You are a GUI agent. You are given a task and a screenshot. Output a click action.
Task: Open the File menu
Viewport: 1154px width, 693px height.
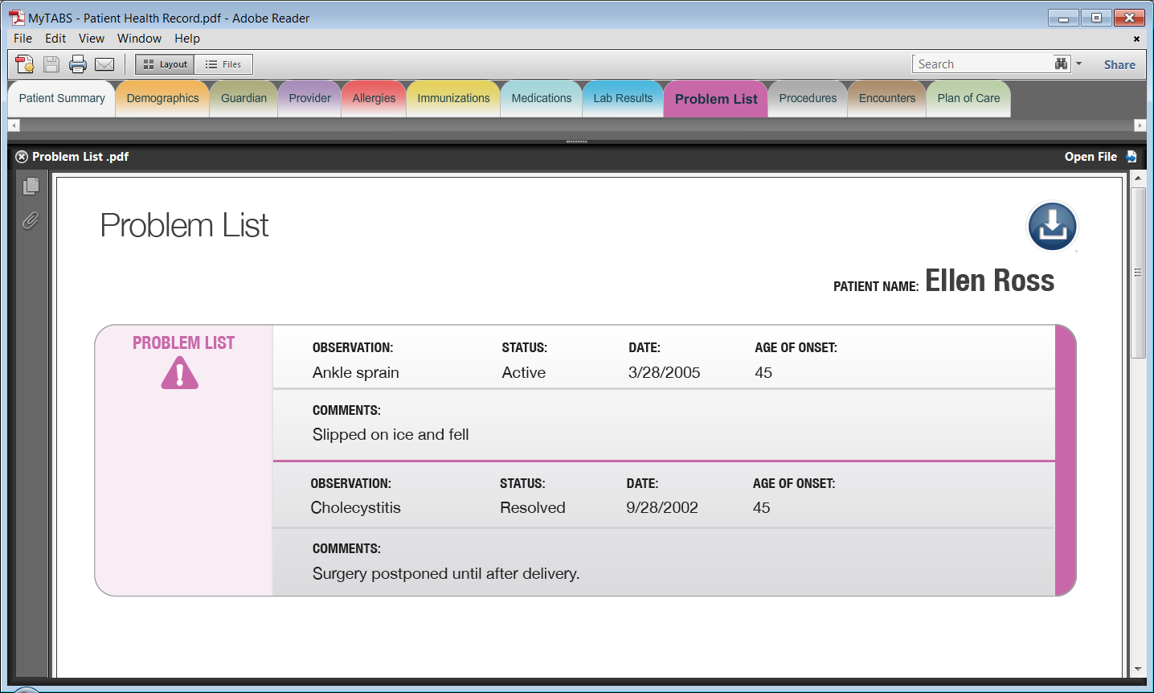pos(23,39)
